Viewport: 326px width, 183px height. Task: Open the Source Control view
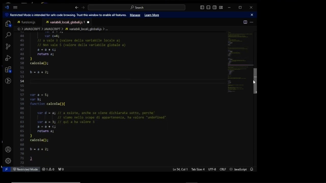click(x=8, y=46)
